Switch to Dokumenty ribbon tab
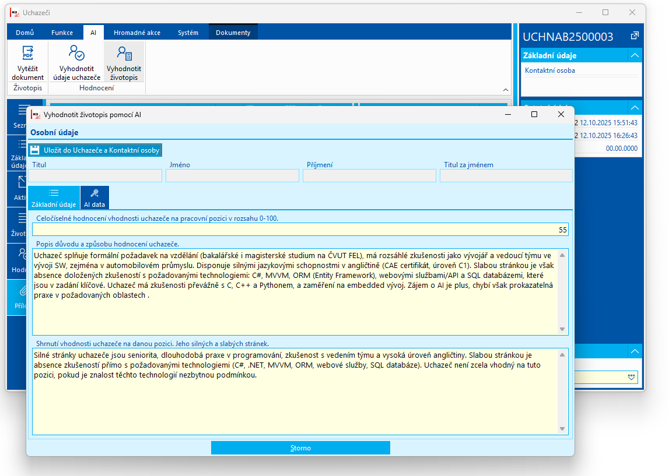 pos(233,33)
